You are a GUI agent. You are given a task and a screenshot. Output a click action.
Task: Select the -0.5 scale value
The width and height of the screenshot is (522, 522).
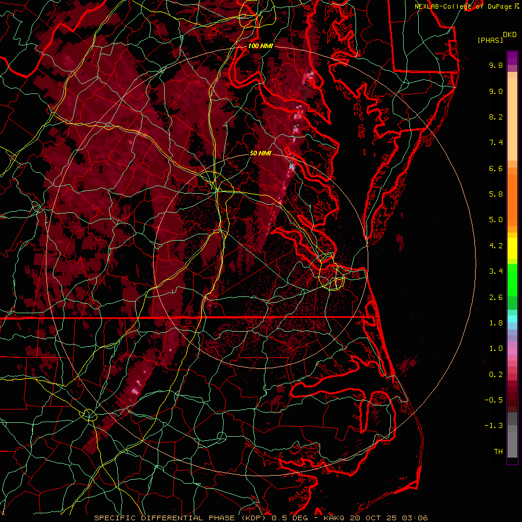[494, 400]
